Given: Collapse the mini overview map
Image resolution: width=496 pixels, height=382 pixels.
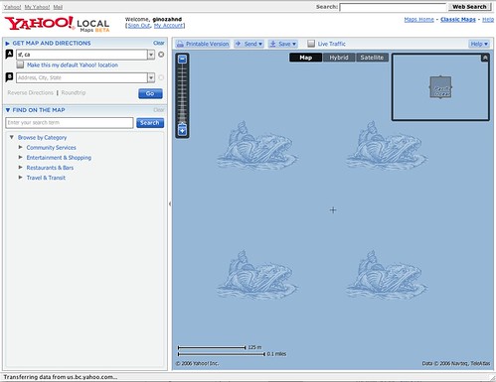Looking at the screenshot, I should pos(485,58).
